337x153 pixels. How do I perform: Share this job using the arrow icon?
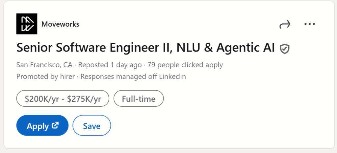285,24
